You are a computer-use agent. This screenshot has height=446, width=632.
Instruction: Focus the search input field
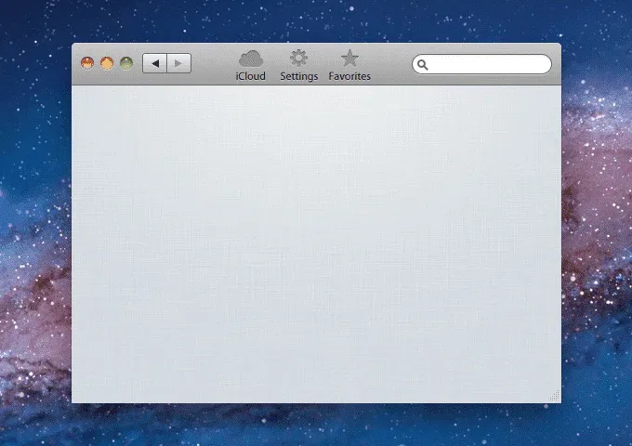[x=481, y=64]
